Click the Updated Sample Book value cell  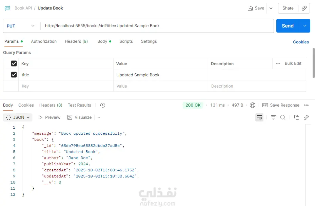coord(161,75)
